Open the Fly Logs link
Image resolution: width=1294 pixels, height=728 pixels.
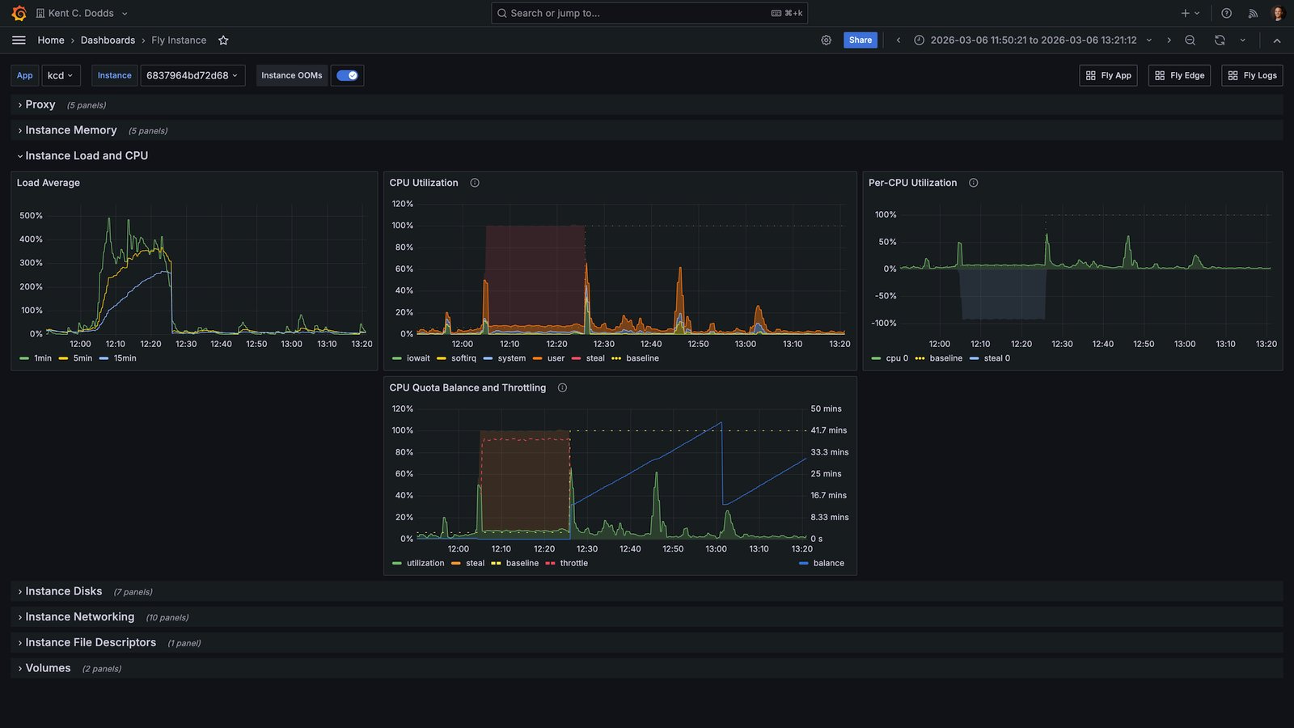coord(1252,75)
